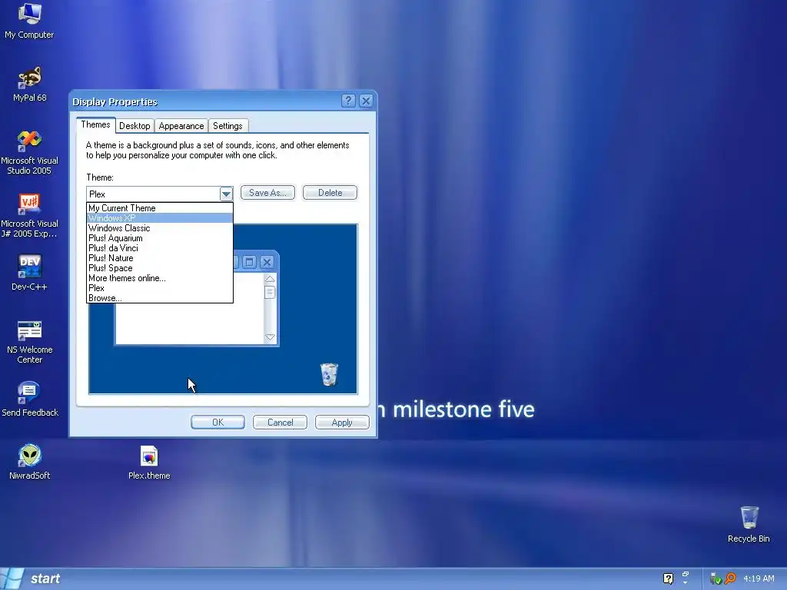Click the preview window's maximize button

[x=250, y=262]
